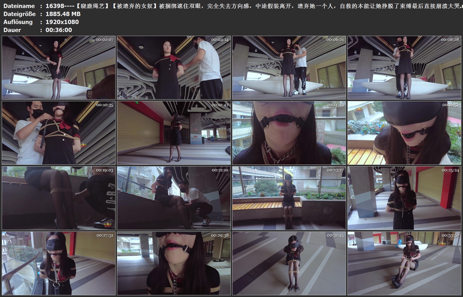Open the thumbnail timestamped 00:02:07
Screen dimensions: 463x297
click(59, 68)
